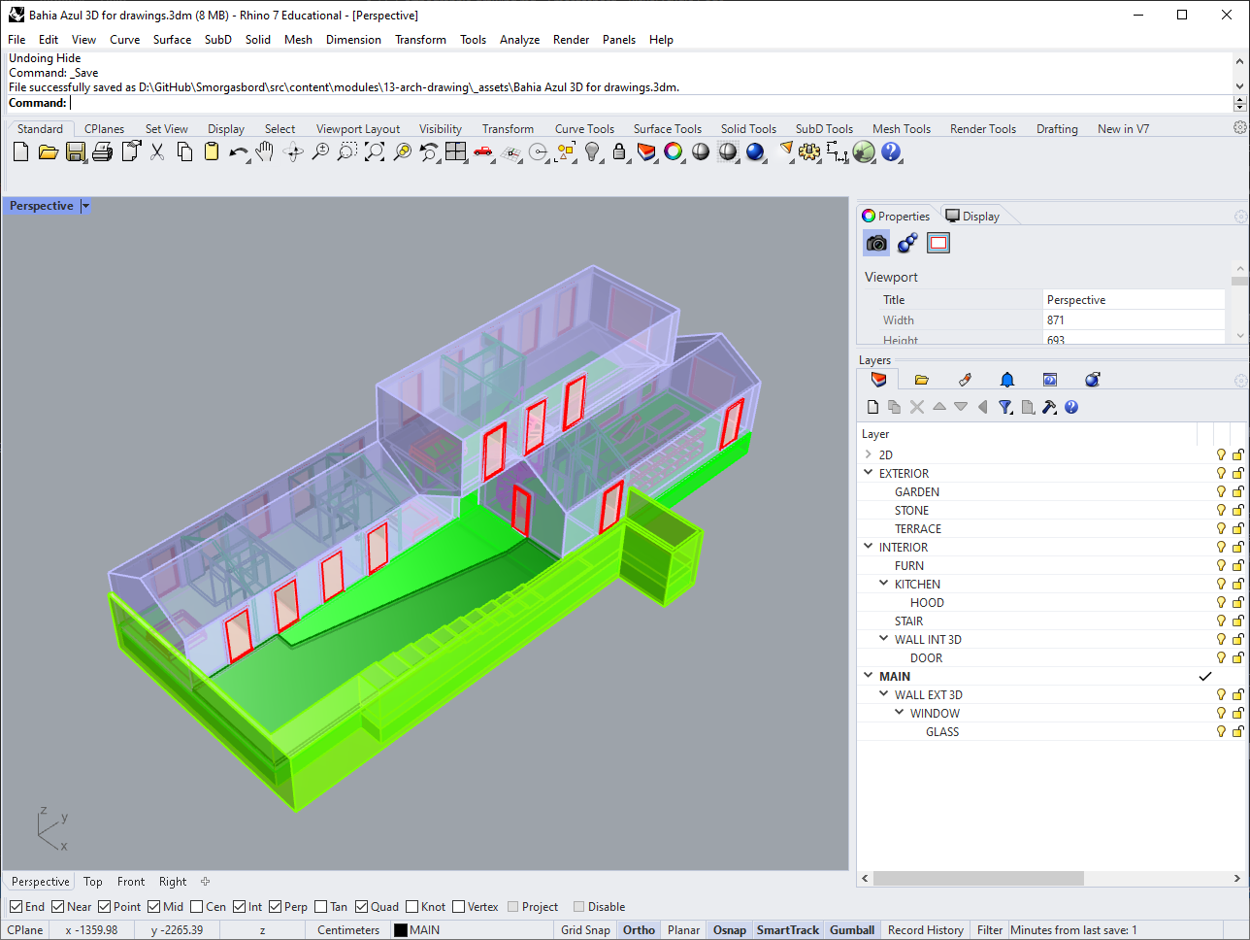Toggle the Ortho mode in status bar
Image resolution: width=1250 pixels, height=940 pixels.
(639, 930)
